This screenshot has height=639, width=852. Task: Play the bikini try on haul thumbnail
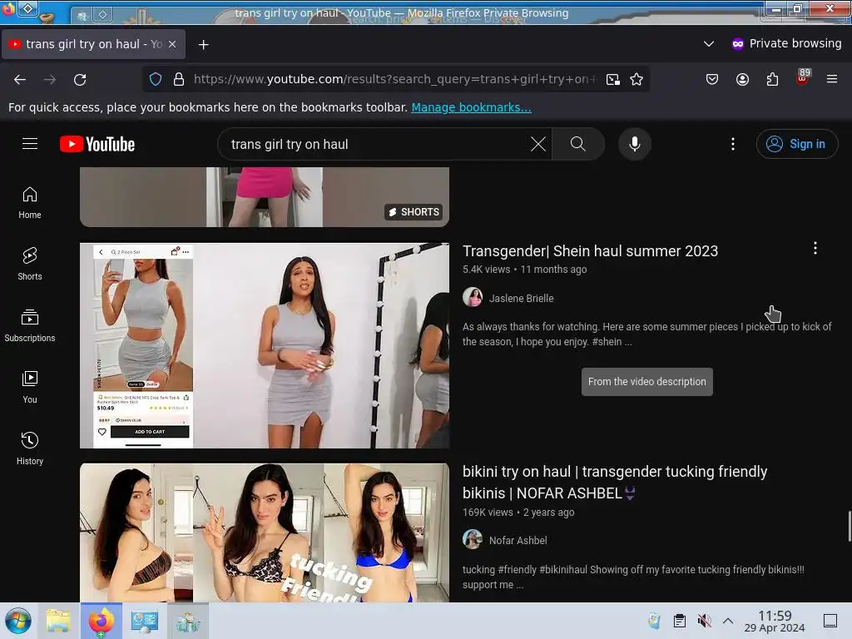point(265,532)
